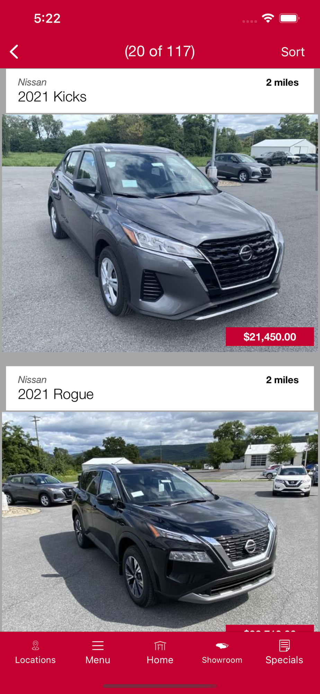Tap the 2 miles label on Kicks
This screenshot has width=320, height=694.
282,83
